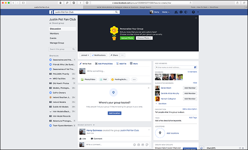Toggle the Notifications checkmark button
The width and height of the screenshot is (248, 150).
coord(99,55)
